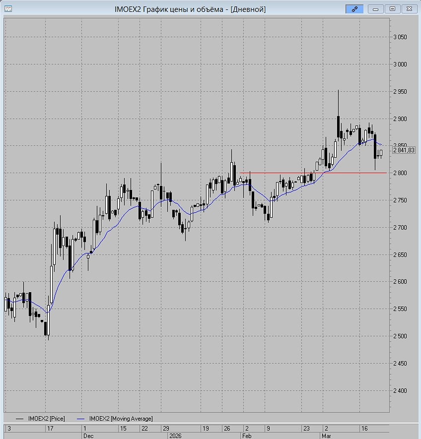Viewport: 421px width, 439px height.
Task: Click the 3 050 price axis label
Action: point(400,37)
